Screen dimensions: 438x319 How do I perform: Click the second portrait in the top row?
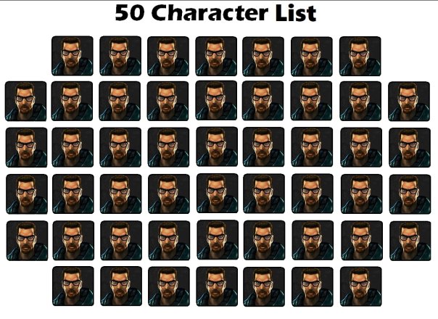click(120, 56)
